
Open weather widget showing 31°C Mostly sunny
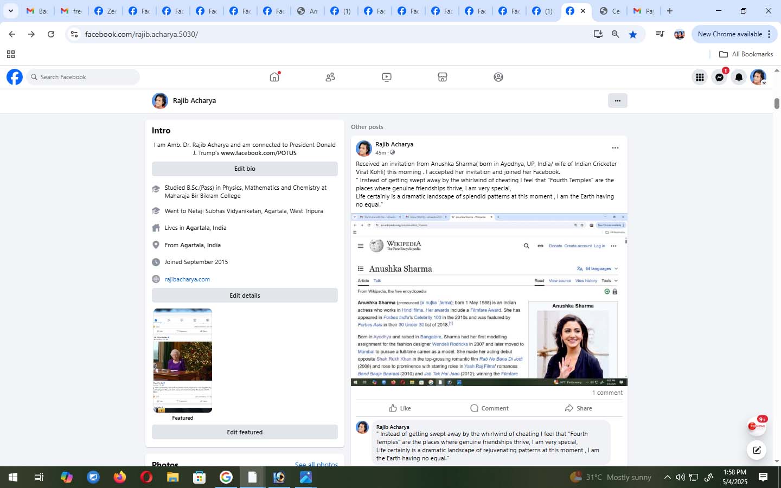(x=611, y=477)
